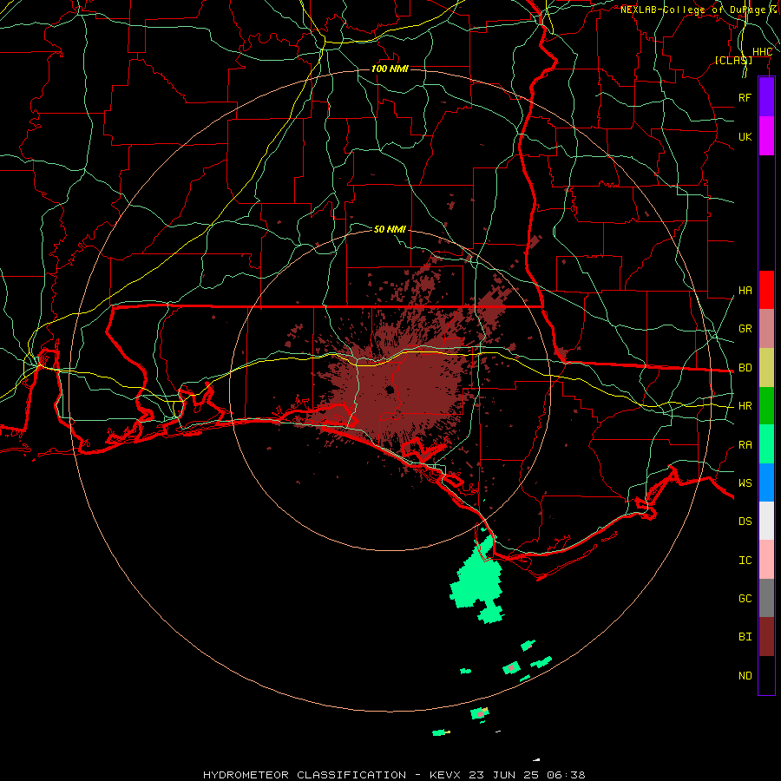Click the IC legend label
Viewport: 781px width, 781px height.
(745, 561)
